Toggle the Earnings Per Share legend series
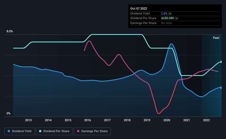226x139 pixels. pyautogui.click(x=92, y=131)
